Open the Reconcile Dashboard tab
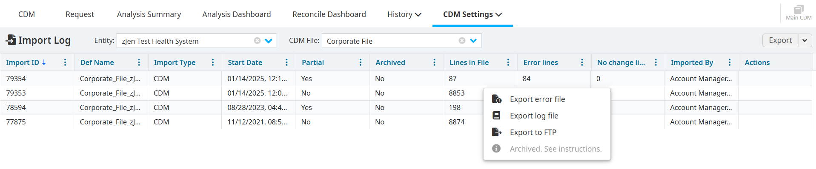This screenshot has width=816, height=169. coord(329,14)
